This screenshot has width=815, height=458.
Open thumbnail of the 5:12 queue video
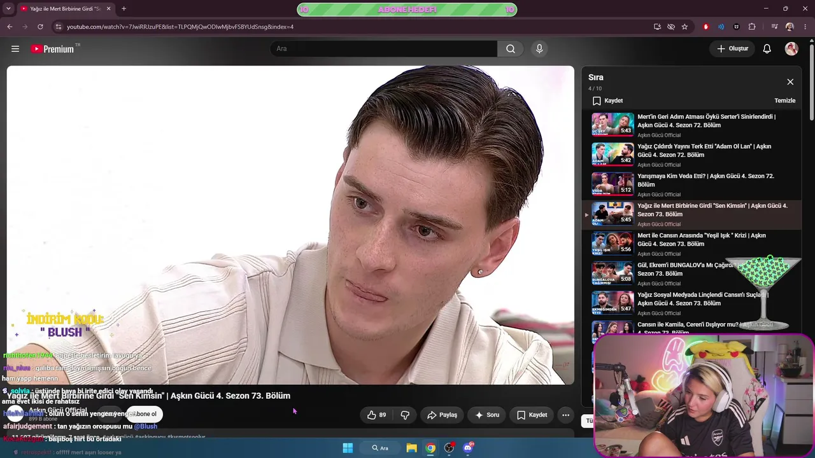[613, 184]
